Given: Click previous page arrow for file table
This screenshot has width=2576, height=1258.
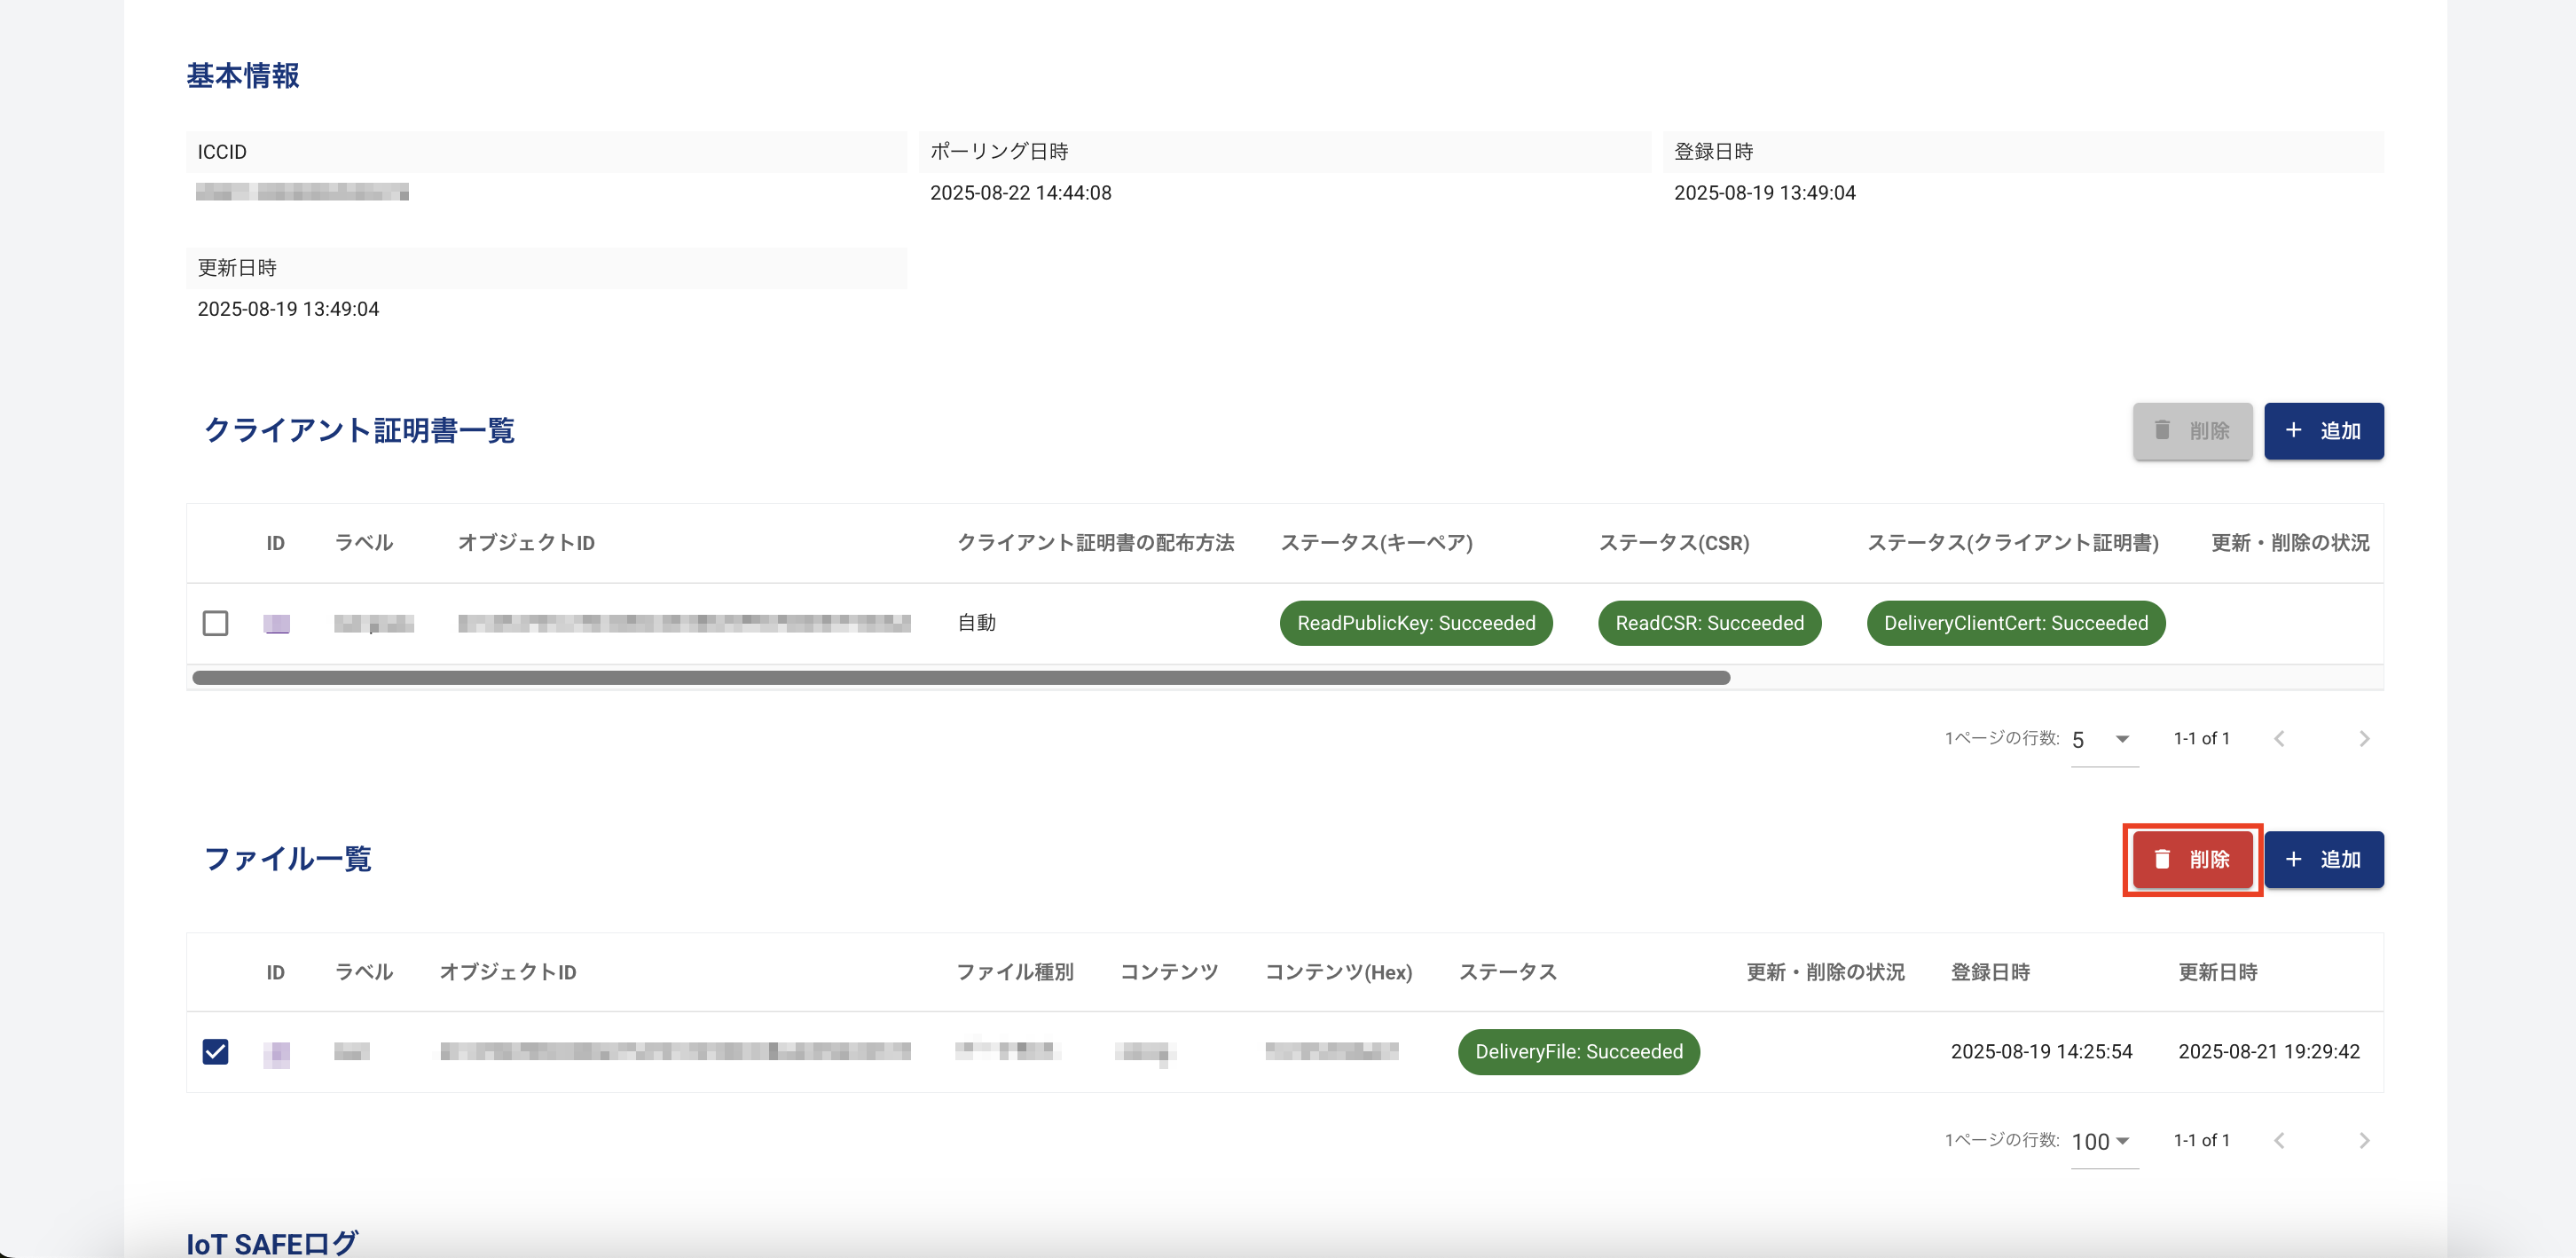Looking at the screenshot, I should tap(2279, 1141).
